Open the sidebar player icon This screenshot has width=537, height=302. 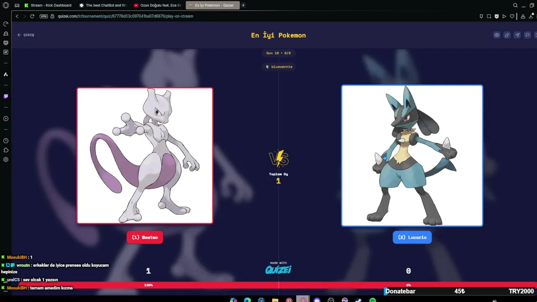6,119
